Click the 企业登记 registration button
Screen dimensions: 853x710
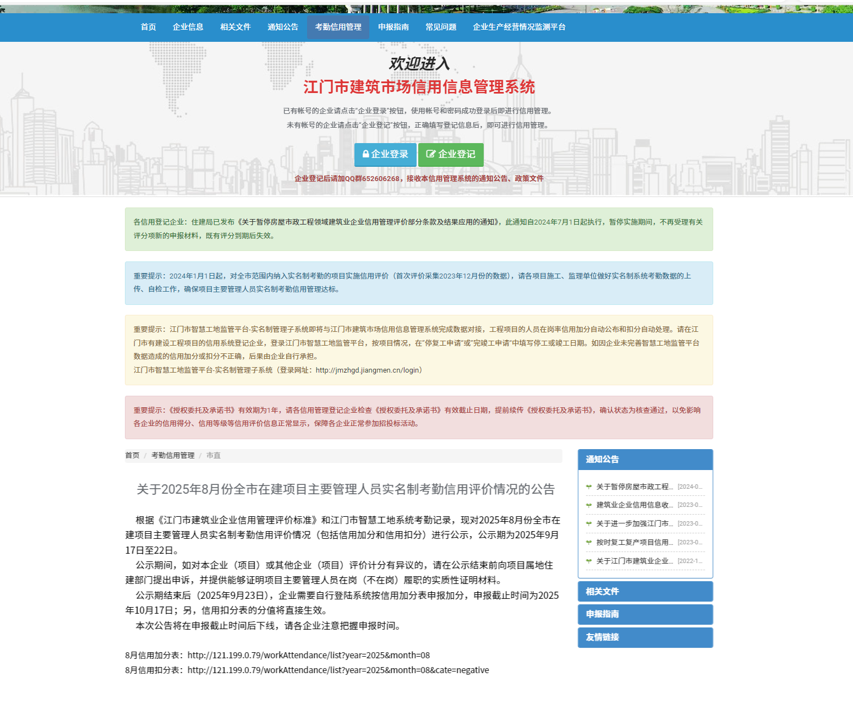451,155
